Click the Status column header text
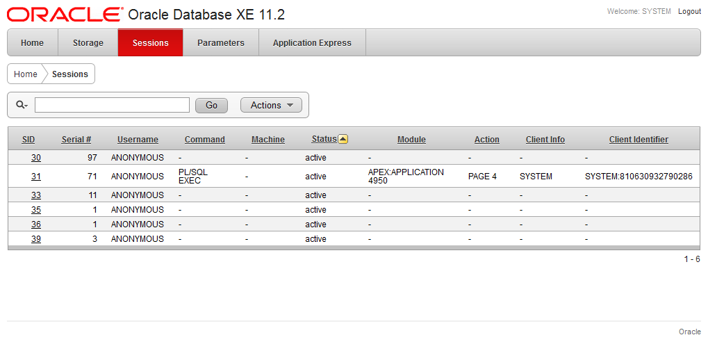This screenshot has height=351, width=708. coord(324,139)
